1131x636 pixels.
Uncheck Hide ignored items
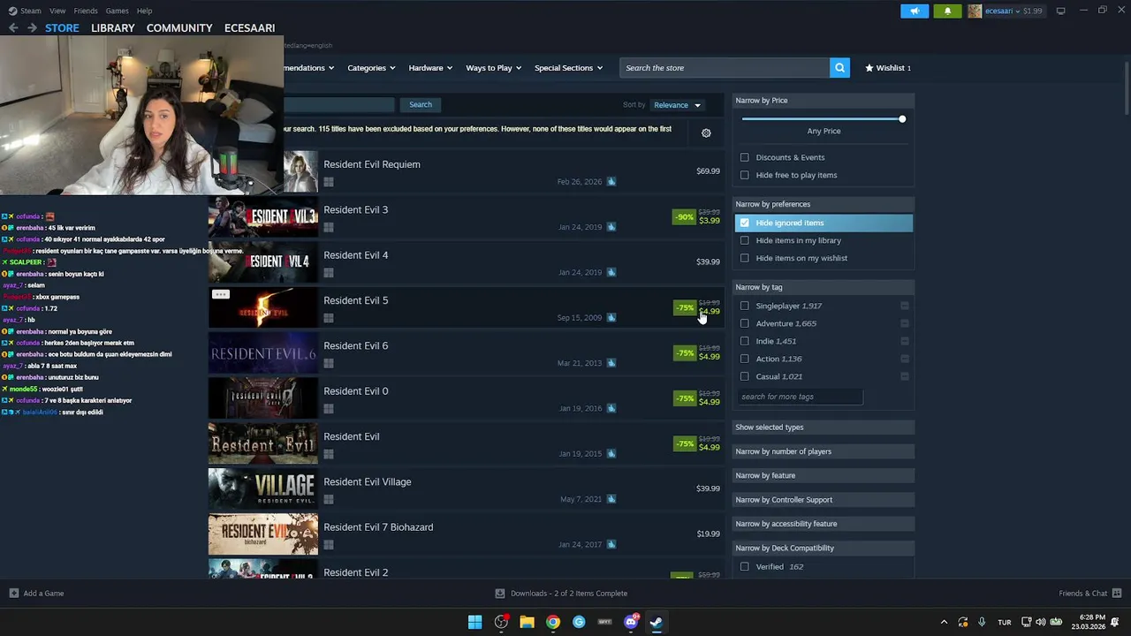745,223
